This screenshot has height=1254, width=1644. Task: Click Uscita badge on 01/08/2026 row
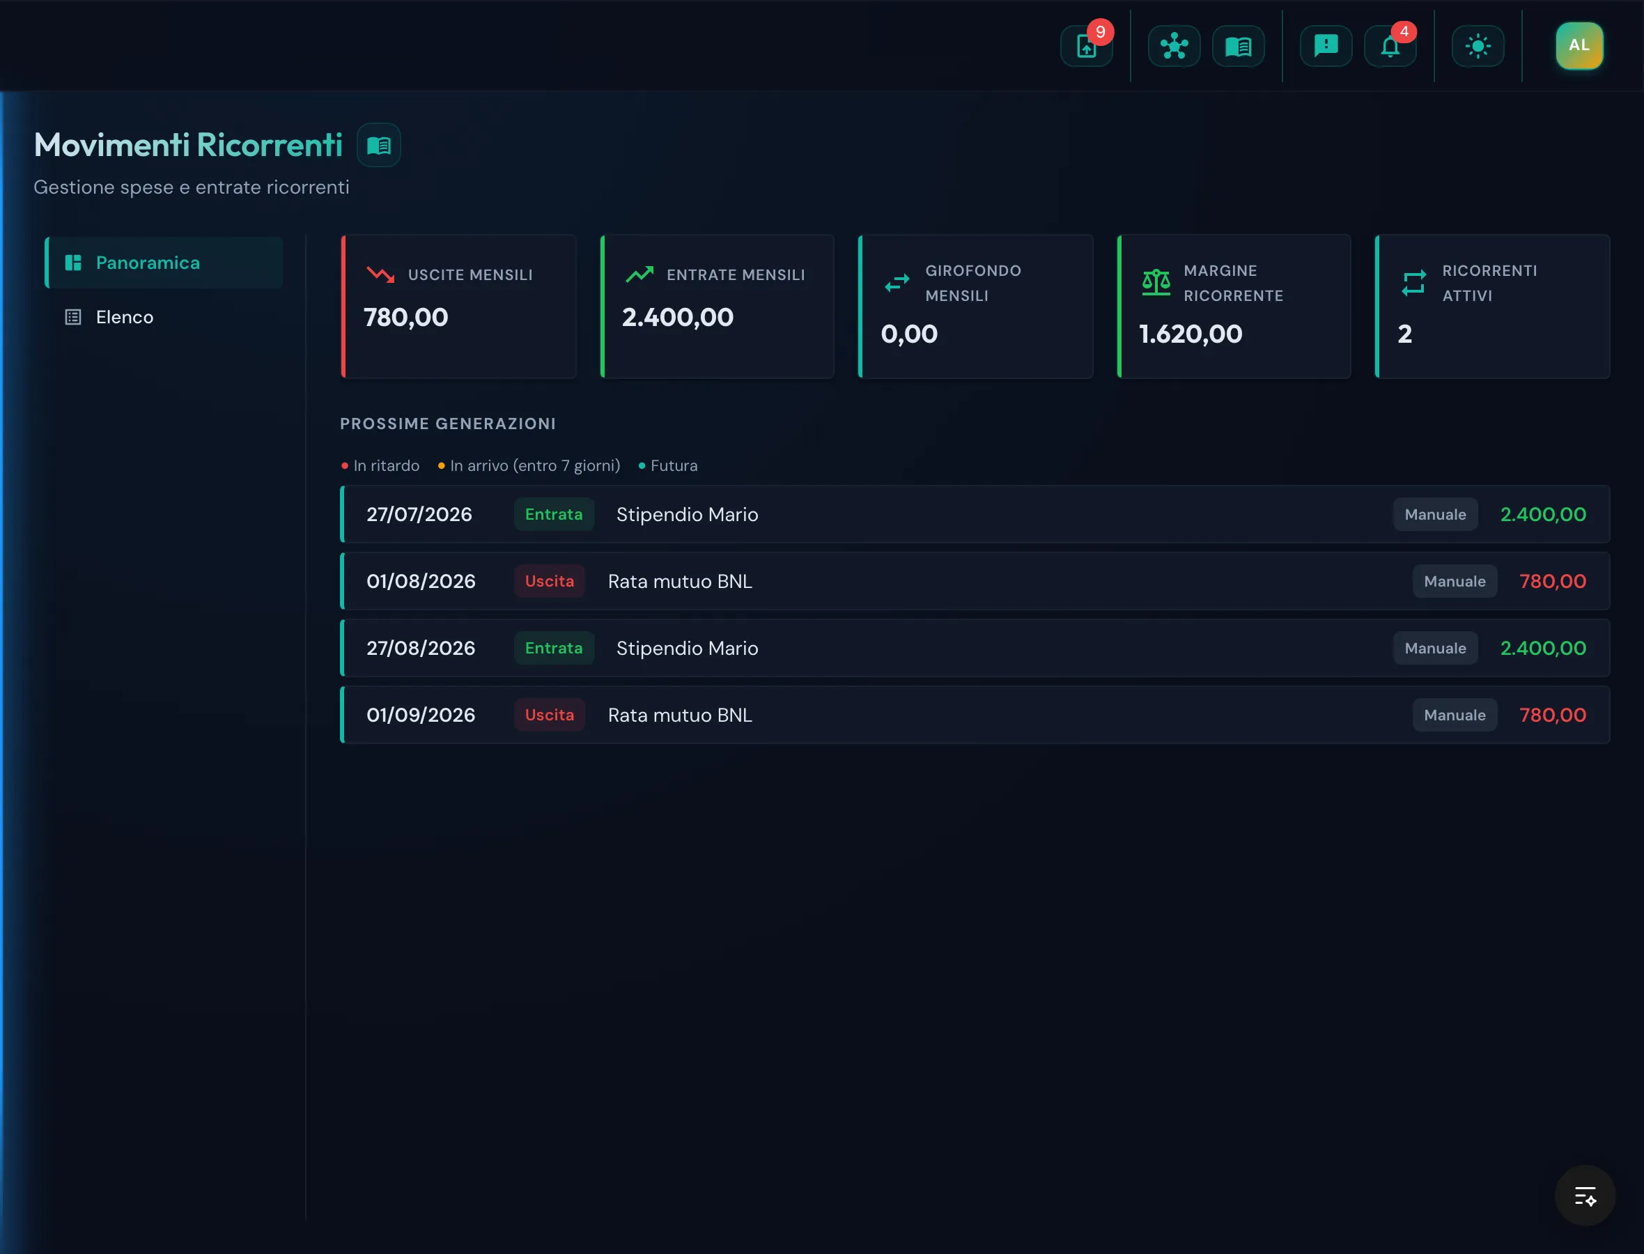tap(549, 582)
